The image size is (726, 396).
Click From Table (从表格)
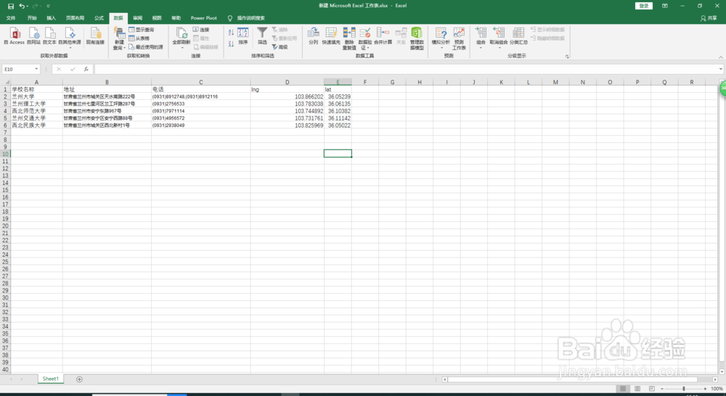pyautogui.click(x=139, y=38)
